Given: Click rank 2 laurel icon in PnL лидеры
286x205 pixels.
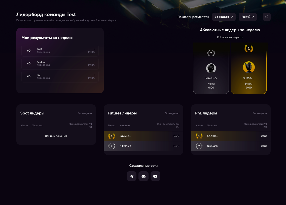Looking at the screenshot, I should tap(199, 146).
